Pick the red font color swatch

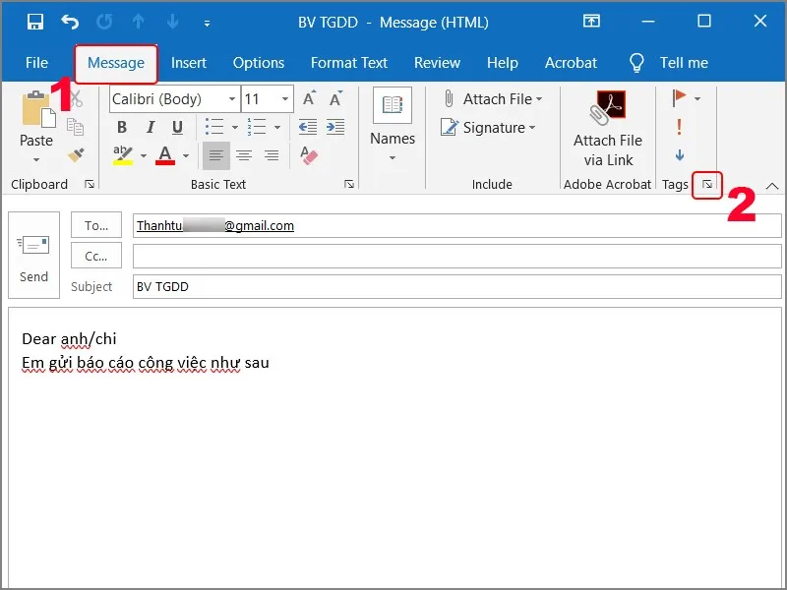click(165, 156)
